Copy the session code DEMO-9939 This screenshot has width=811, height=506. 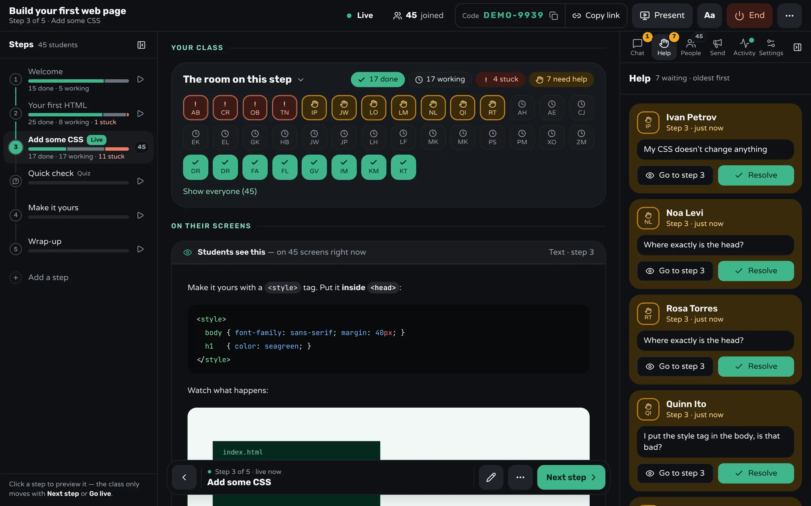click(554, 15)
